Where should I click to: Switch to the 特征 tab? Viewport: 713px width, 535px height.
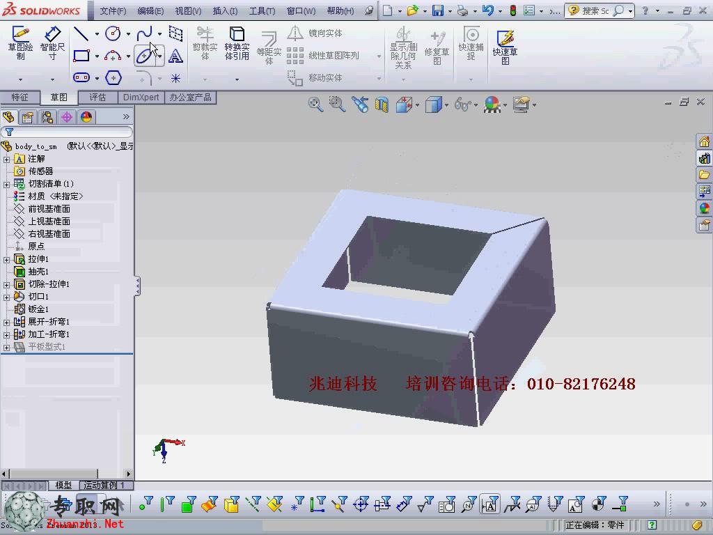(19, 97)
